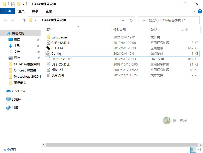Unpin 下载 using its pin icon
Viewport: 203px width, 153px height.
(38, 46)
